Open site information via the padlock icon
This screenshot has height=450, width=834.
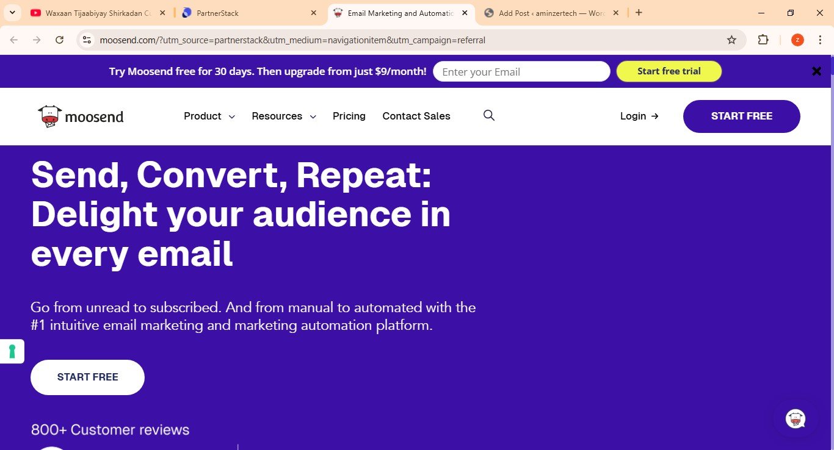(x=87, y=40)
